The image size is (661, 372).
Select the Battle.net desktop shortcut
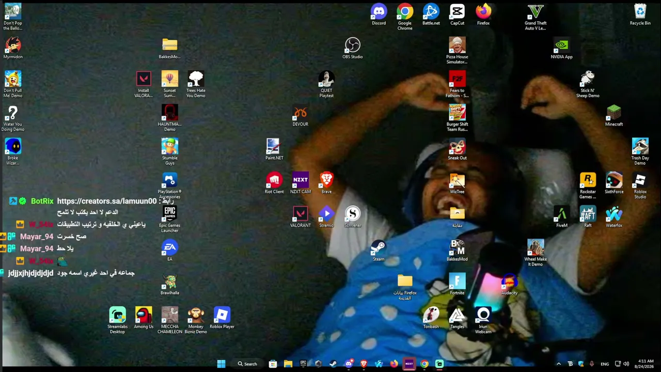(x=431, y=14)
